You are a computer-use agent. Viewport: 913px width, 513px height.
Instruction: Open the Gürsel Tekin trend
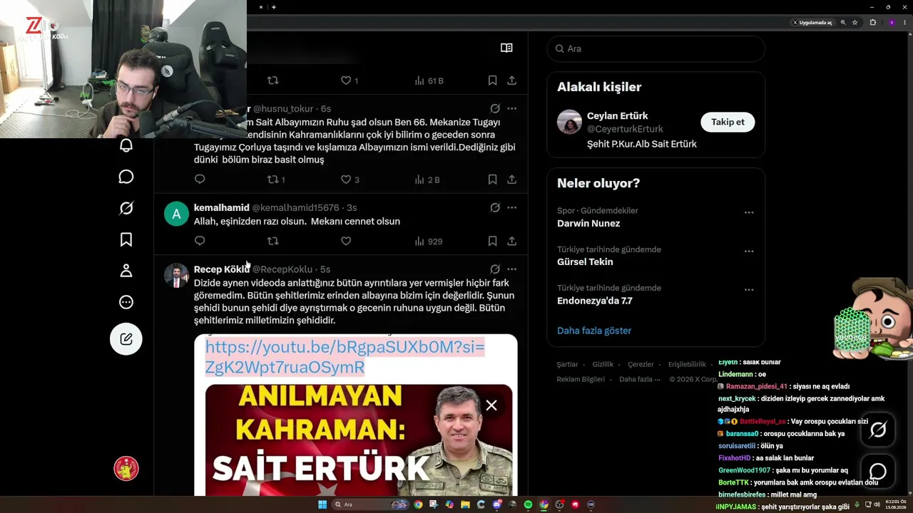point(585,262)
